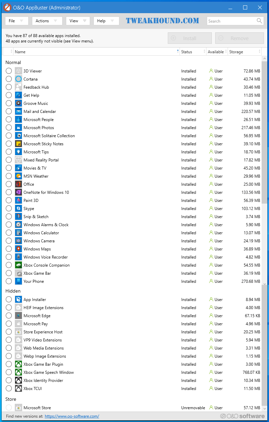Select the Windows Camera radio button

coord(9,241)
